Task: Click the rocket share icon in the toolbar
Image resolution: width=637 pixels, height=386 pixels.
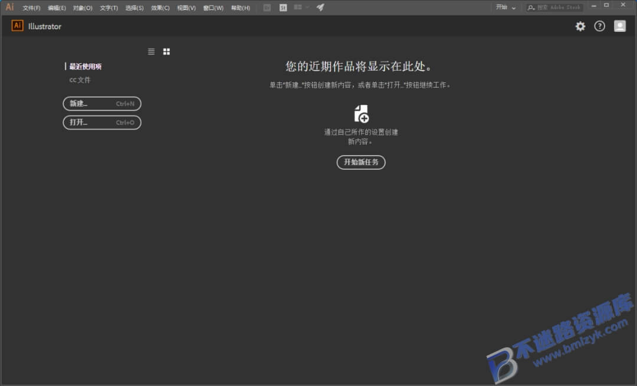Action: pos(320,7)
